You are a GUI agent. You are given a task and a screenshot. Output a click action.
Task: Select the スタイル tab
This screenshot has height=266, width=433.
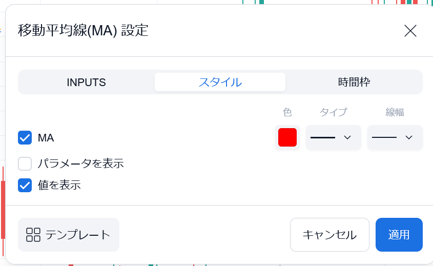(220, 82)
